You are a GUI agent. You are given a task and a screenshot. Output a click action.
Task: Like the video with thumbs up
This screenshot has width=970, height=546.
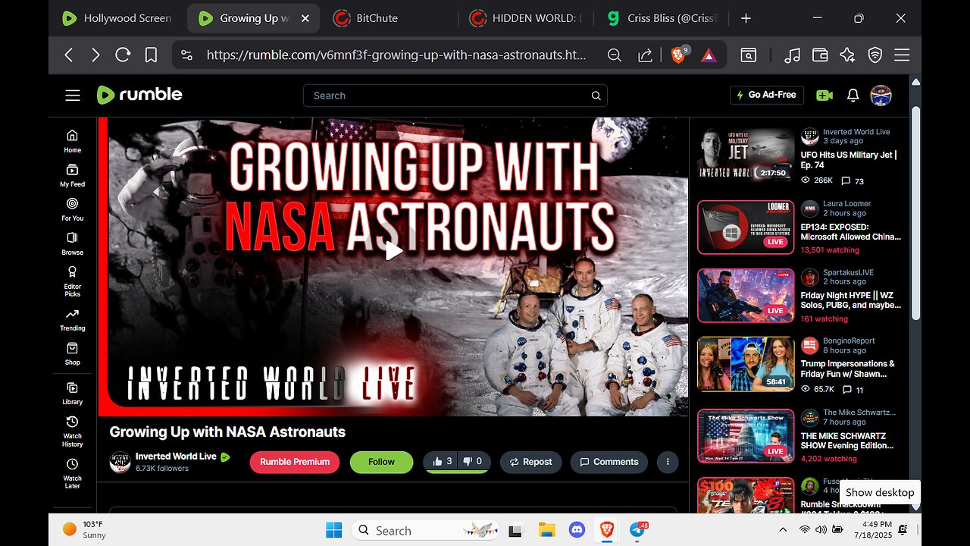pyautogui.click(x=442, y=461)
